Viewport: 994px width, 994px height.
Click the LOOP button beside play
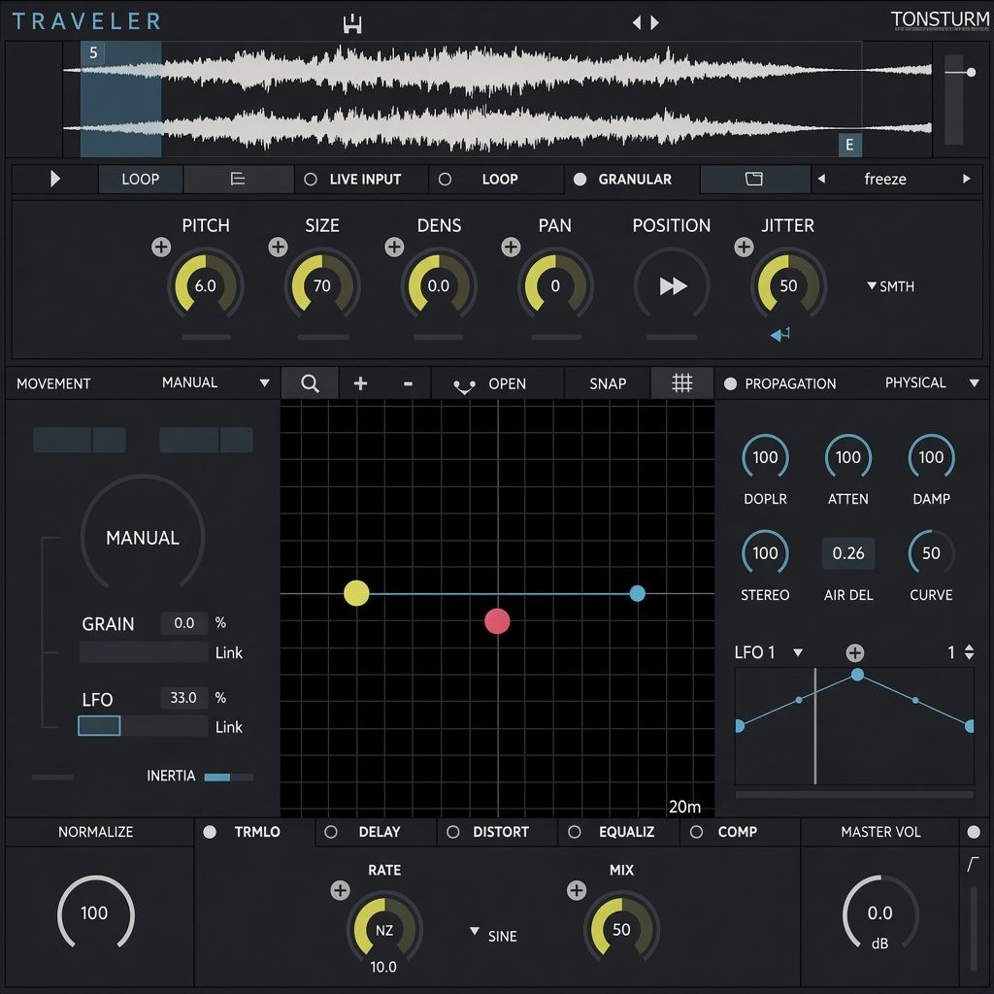pos(140,179)
